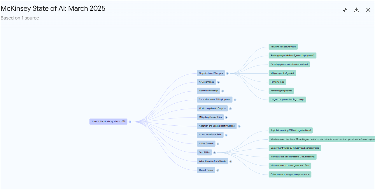375x190 pixels.
Task: Open Mitigating risks (gen AI) leaf
Action: tap(282, 73)
